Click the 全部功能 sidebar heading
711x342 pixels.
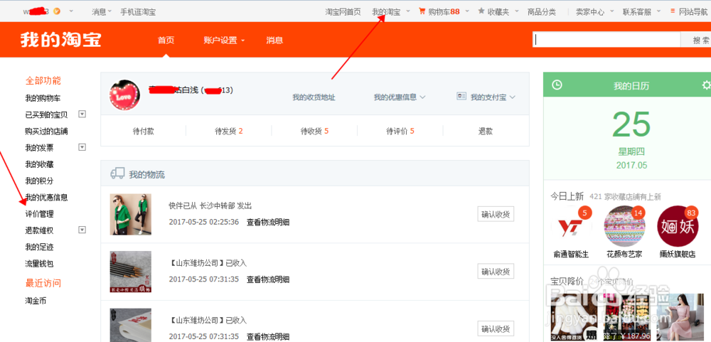pyautogui.click(x=43, y=81)
